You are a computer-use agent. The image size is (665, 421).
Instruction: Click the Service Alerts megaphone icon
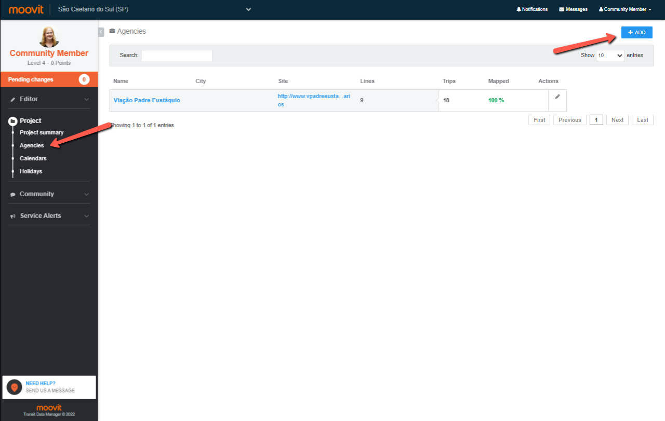tap(13, 216)
